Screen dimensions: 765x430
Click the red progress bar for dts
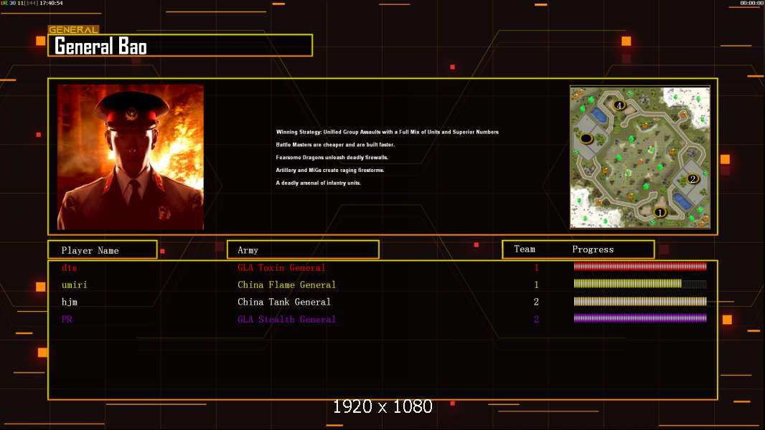click(x=640, y=267)
